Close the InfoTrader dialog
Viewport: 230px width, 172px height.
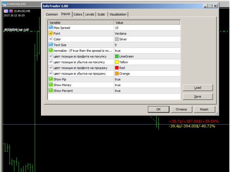click(x=215, y=6)
